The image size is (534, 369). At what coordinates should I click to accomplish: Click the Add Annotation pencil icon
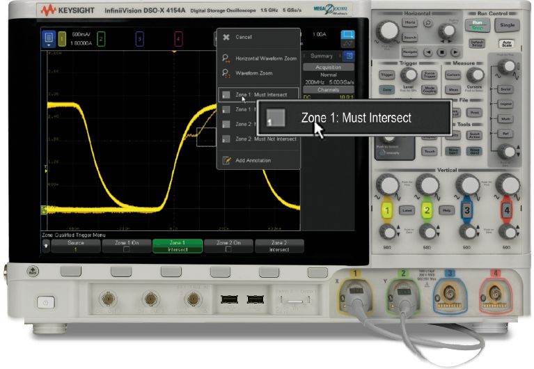click(226, 160)
